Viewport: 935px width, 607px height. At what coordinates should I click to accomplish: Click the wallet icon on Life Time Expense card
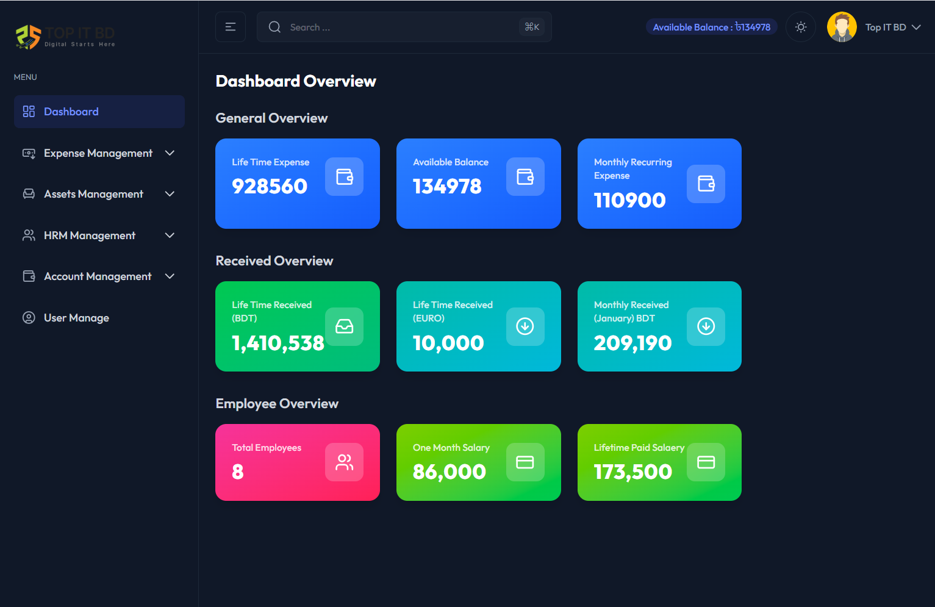point(344,176)
